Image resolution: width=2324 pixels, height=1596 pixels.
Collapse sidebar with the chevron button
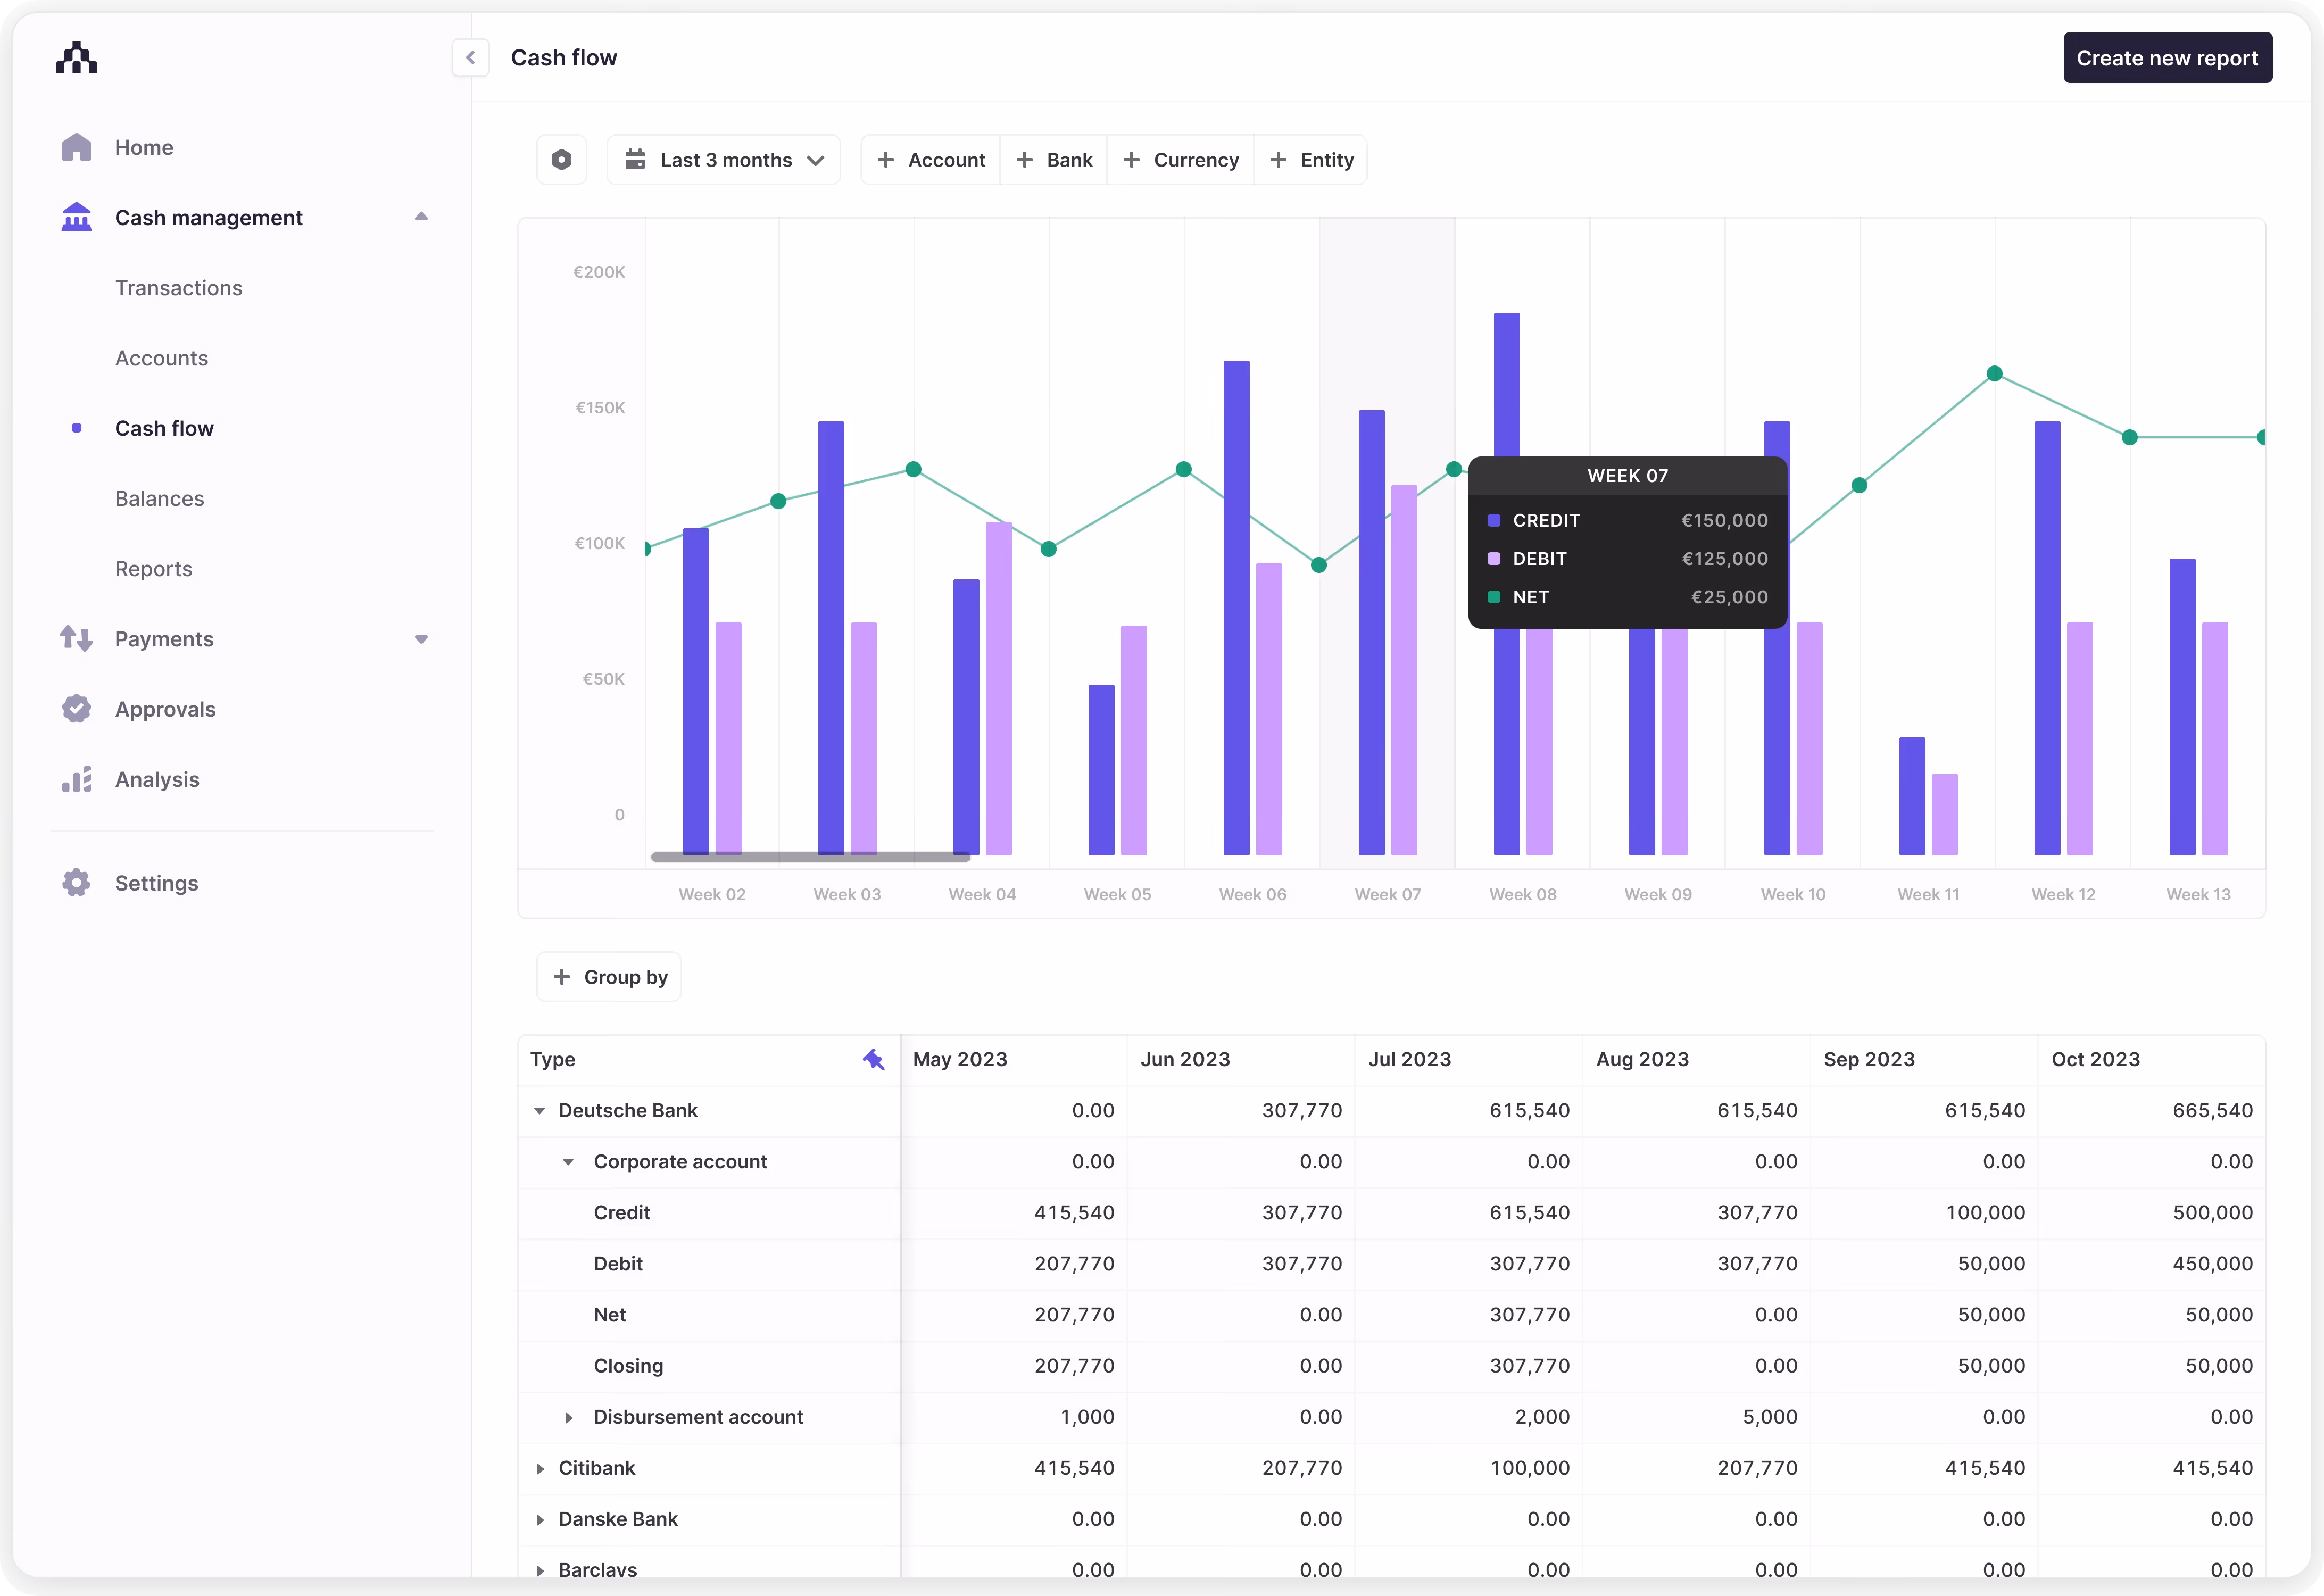tap(470, 58)
